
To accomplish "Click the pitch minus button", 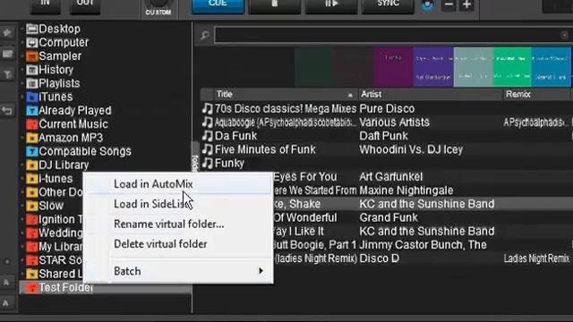I will [449, 5].
